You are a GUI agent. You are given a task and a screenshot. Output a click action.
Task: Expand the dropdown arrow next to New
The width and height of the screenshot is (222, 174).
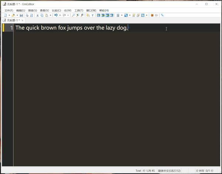(x=9, y=15)
